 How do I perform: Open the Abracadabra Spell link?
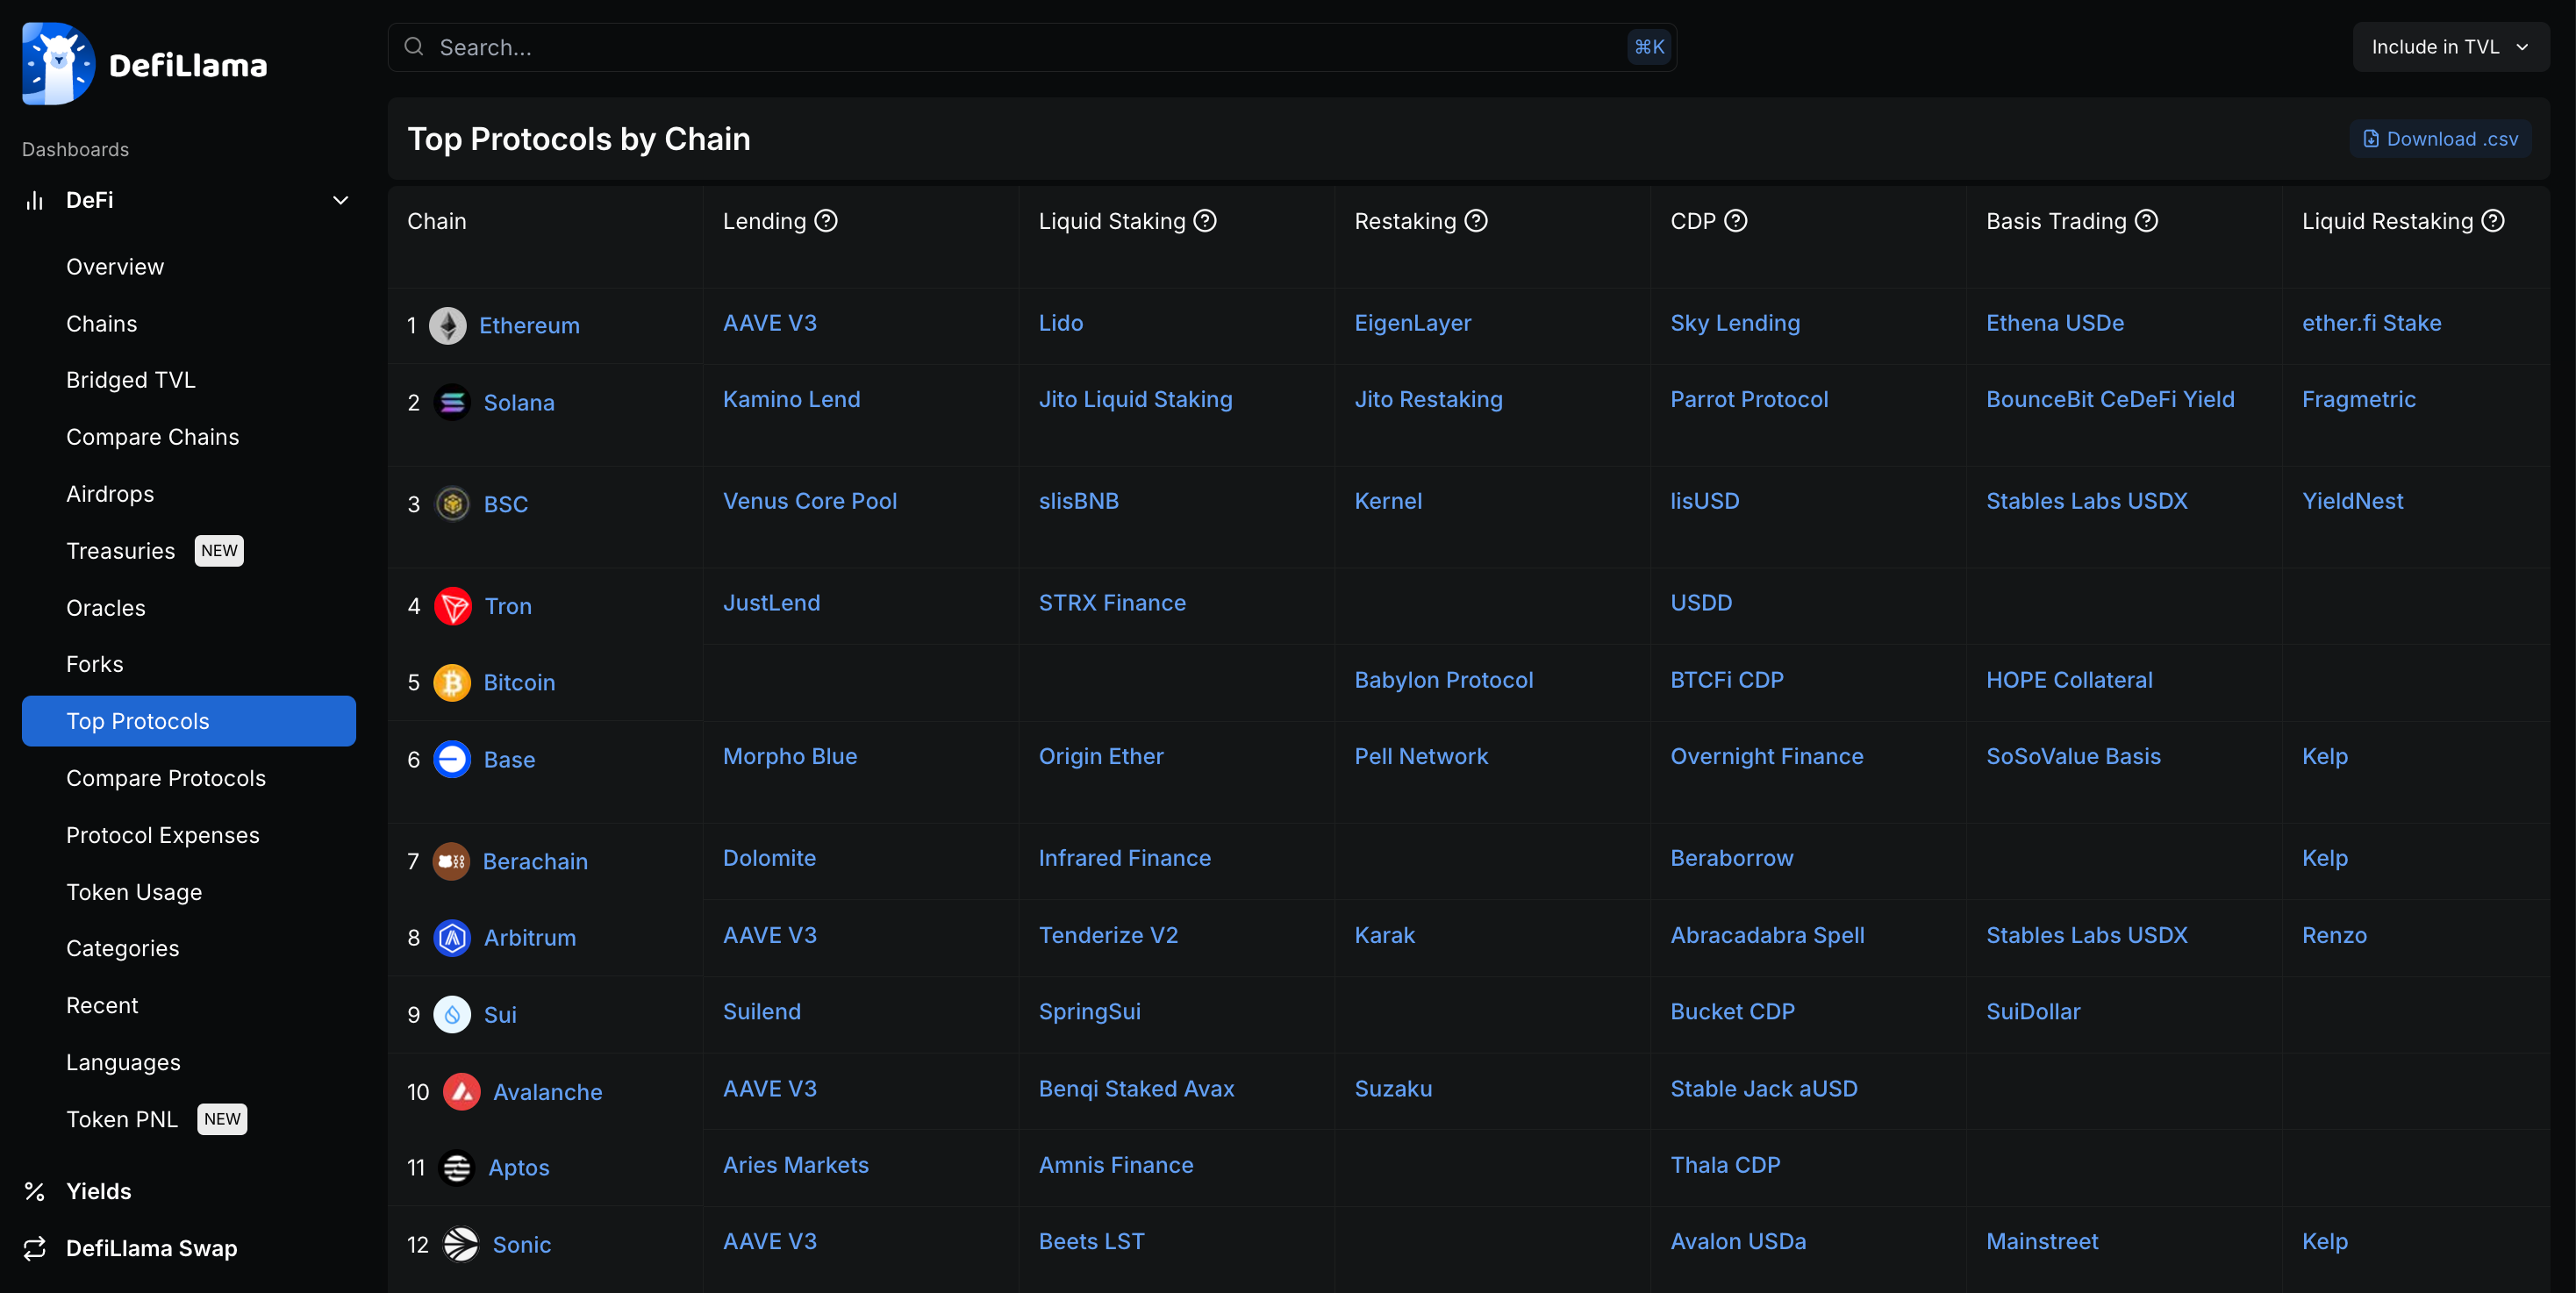pos(1768,935)
